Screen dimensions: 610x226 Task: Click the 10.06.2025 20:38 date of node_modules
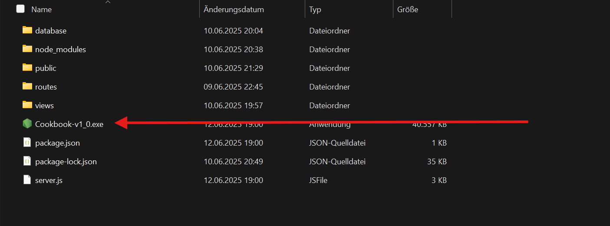[234, 50]
